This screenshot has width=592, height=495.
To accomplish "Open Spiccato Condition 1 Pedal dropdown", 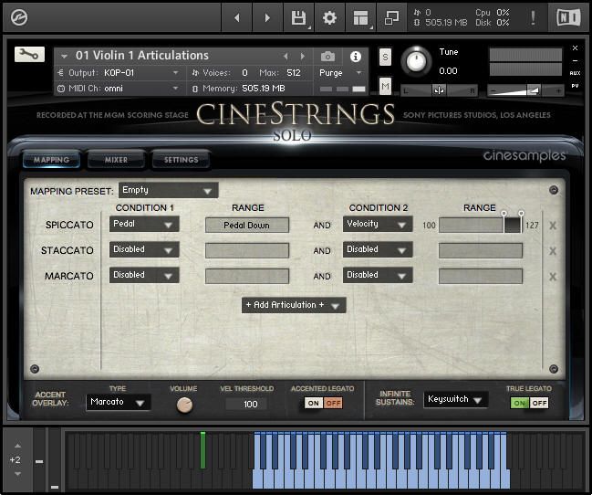I will [x=144, y=224].
